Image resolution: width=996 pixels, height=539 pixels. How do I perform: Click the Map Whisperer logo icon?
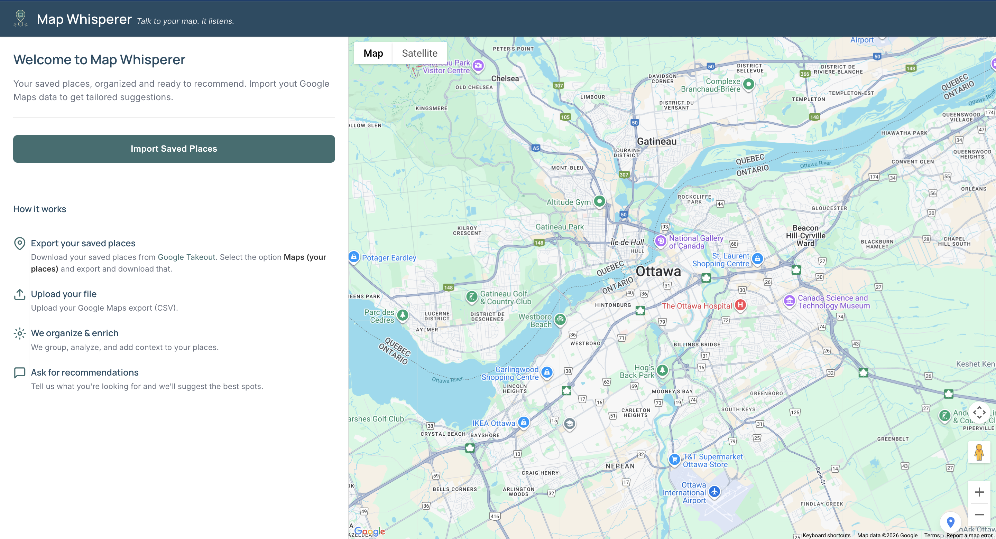(20, 19)
